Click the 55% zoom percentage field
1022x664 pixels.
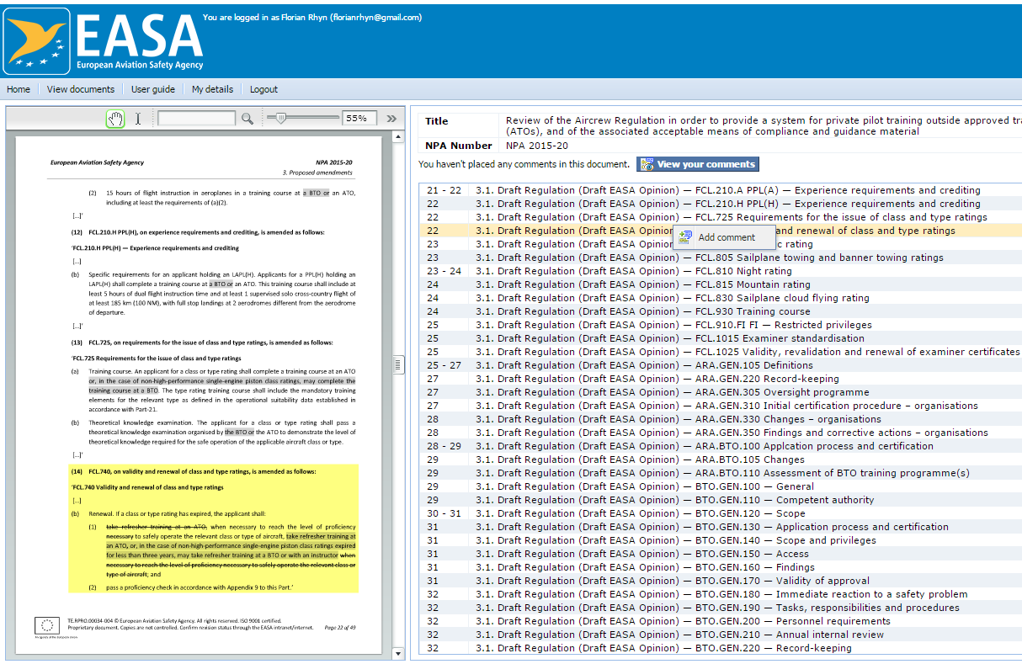click(358, 119)
